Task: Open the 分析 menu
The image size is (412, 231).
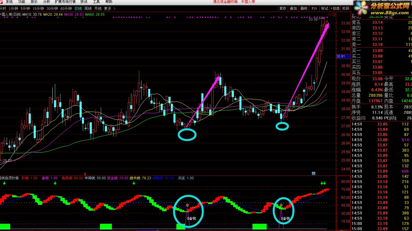Action: (x=46, y=2)
